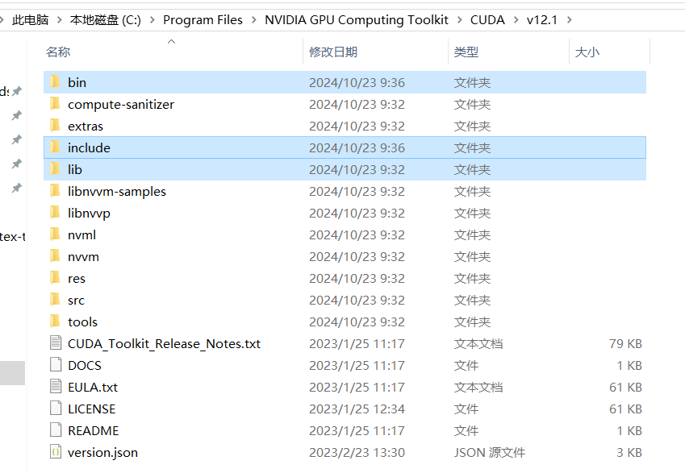Click the JSON 源文件 type cell
The image size is (685, 473).
pyautogui.click(x=490, y=453)
